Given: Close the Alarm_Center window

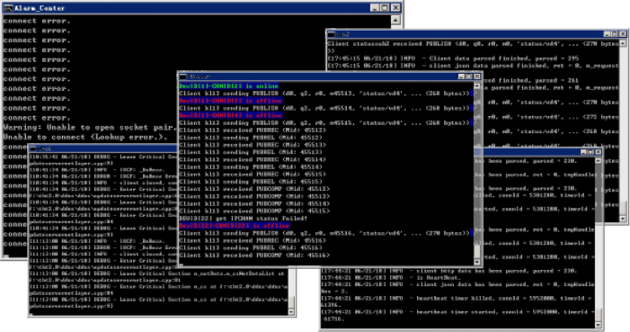Looking at the screenshot, I should (395, 8).
